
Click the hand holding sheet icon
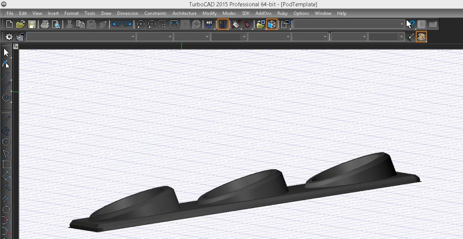tap(286, 24)
